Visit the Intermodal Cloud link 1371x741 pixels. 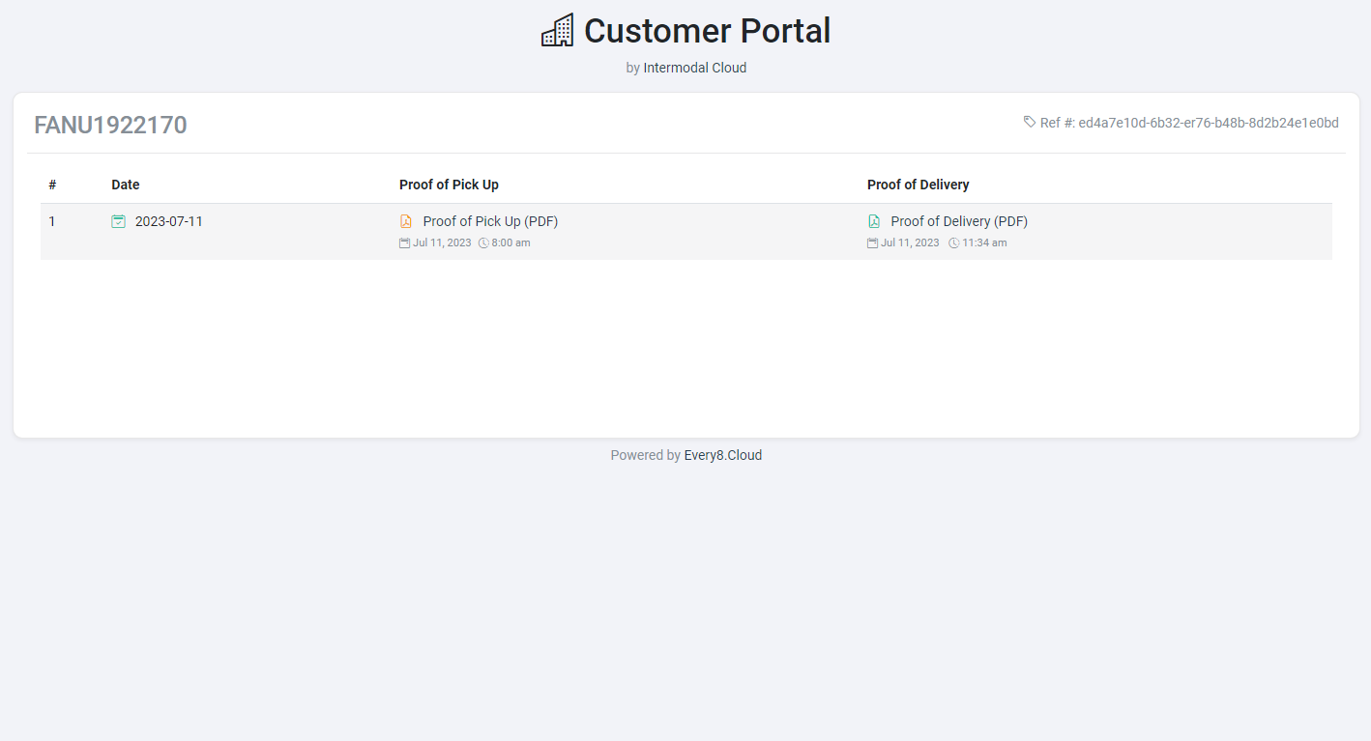click(694, 68)
